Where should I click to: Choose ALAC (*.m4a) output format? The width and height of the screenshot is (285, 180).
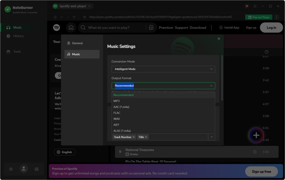(x=163, y=131)
